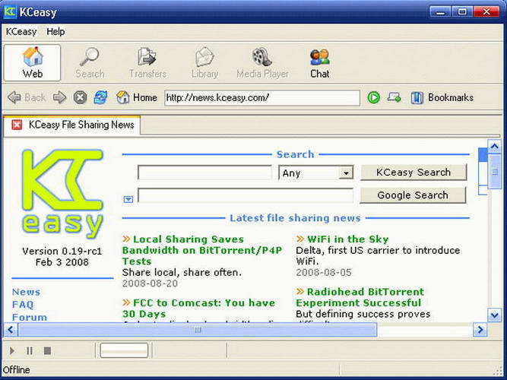Click the add-bookmark icon beside Go
This screenshot has height=380, width=507.
[x=395, y=97]
